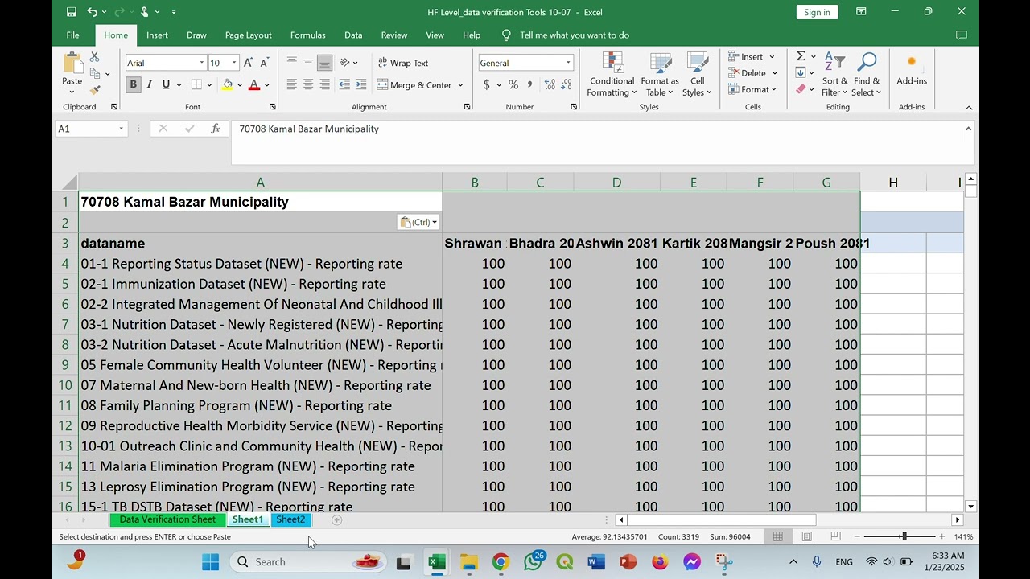The width and height of the screenshot is (1030, 579).
Task: Click Decrease Indent icon
Action: pos(344,84)
